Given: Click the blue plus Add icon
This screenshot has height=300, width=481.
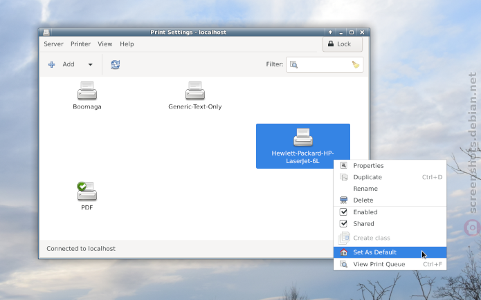Looking at the screenshot, I should coord(51,64).
